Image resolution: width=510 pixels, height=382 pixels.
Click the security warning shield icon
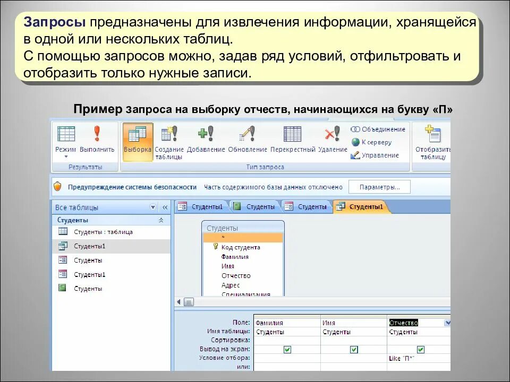pyautogui.click(x=57, y=186)
